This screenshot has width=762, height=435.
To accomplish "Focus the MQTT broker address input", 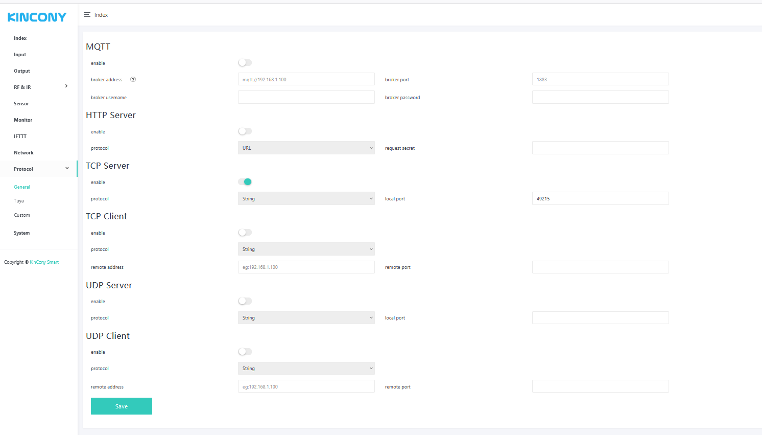I will tap(306, 79).
